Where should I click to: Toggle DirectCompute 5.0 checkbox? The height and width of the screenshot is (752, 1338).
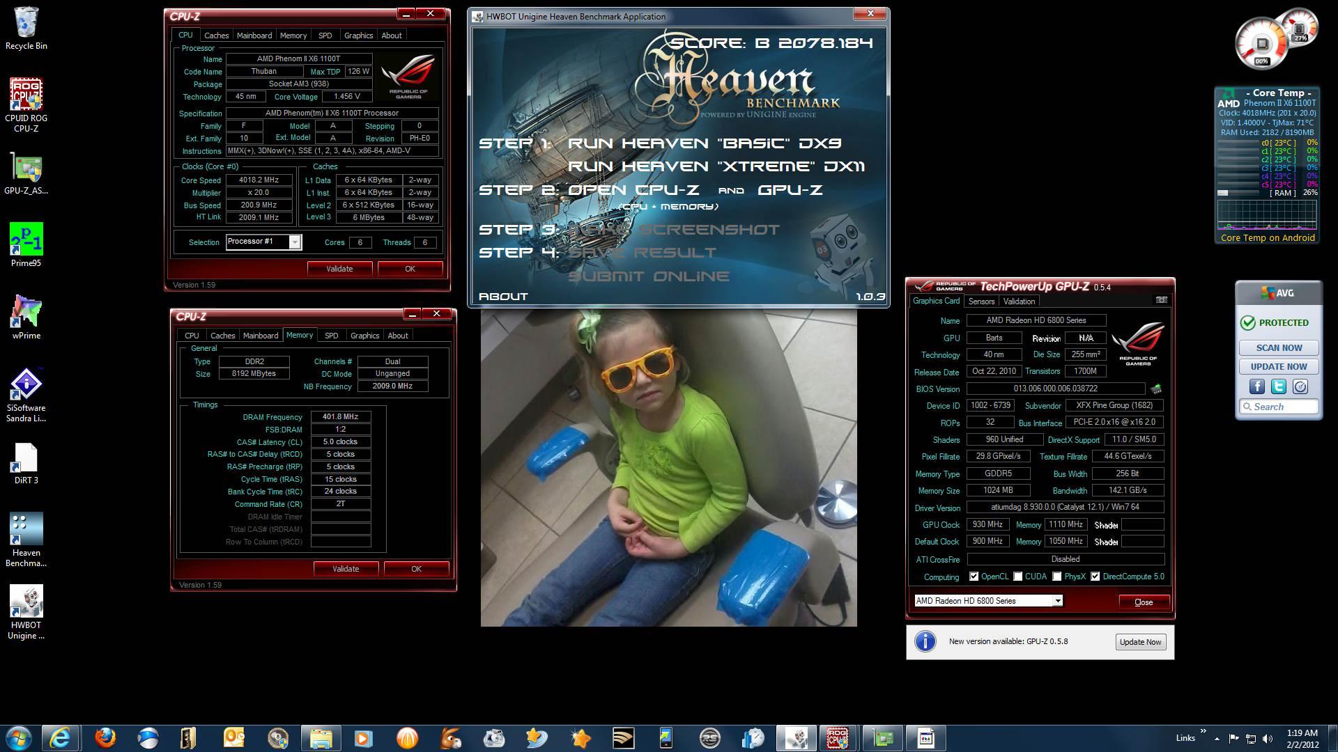point(1095,577)
